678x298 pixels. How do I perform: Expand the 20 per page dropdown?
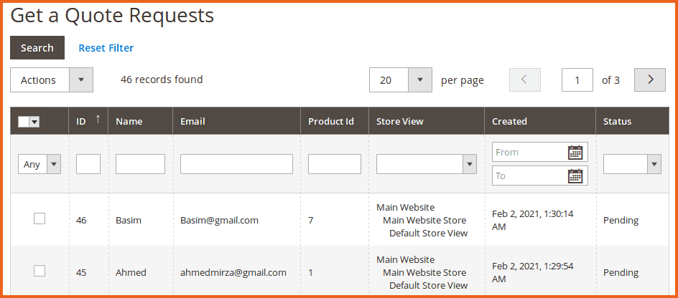tap(400, 80)
